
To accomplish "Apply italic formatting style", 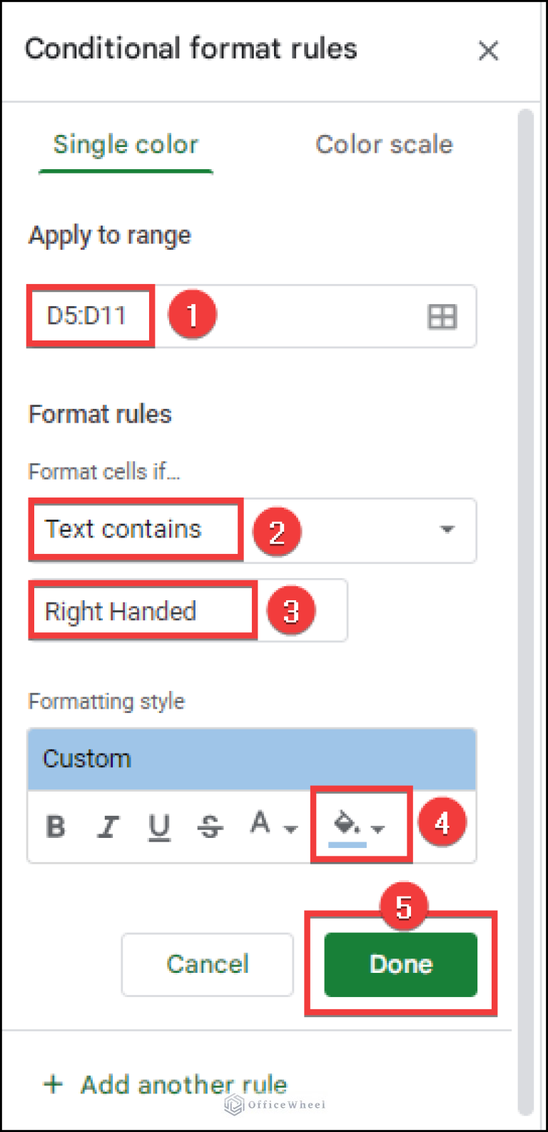I will pos(108,827).
